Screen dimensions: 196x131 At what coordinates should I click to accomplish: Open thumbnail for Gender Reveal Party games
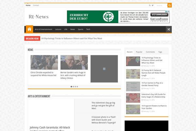point(133,86)
